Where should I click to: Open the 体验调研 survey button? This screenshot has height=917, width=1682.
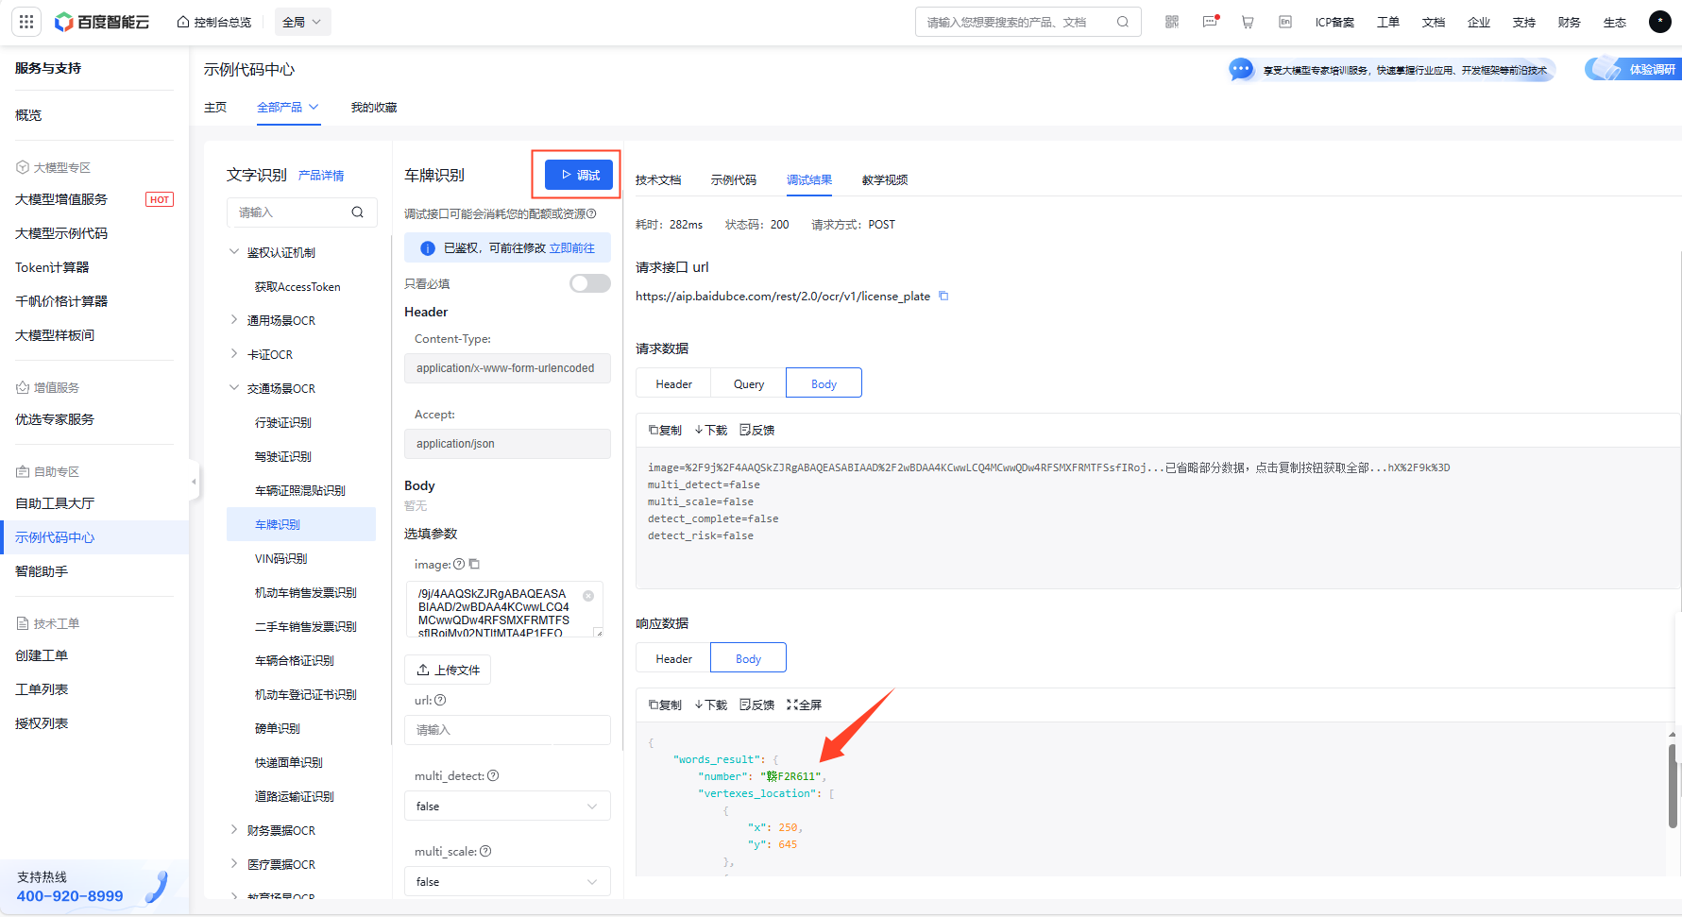(1634, 69)
